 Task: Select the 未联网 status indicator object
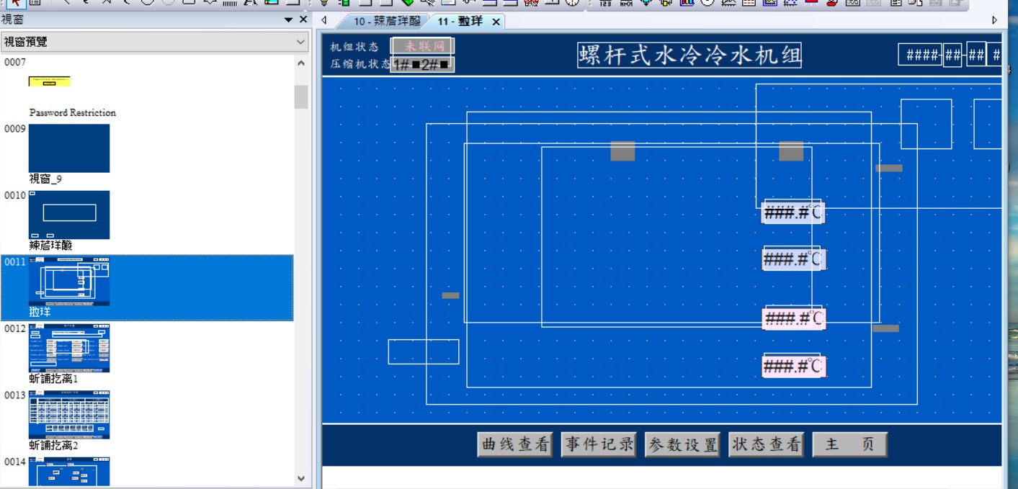click(x=422, y=46)
